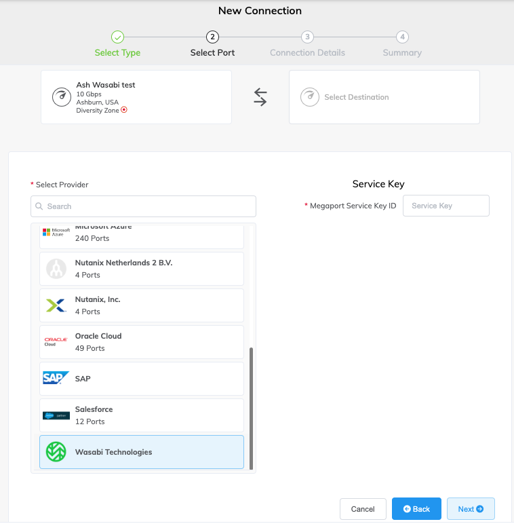Screen dimensions: 514x526
Task: Click the Microsoft Azure logo
Action: point(56,233)
